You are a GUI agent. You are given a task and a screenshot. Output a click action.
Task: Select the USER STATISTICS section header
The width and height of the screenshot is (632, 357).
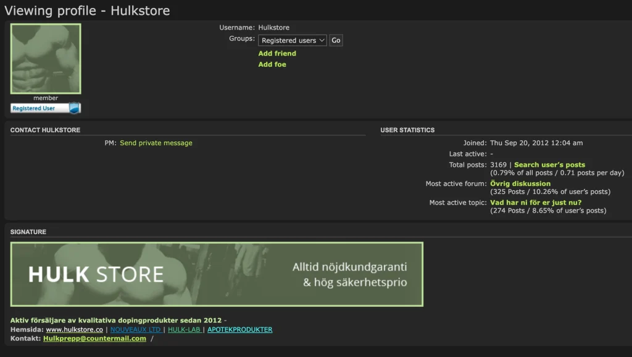coord(407,130)
